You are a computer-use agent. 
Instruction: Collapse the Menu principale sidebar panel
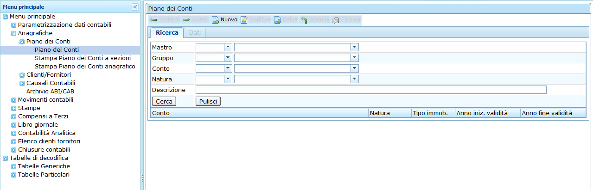(135, 7)
